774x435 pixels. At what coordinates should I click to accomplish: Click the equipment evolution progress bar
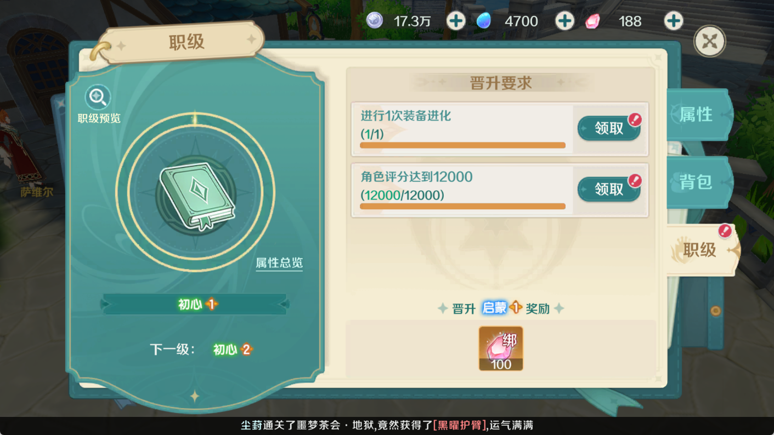click(462, 145)
